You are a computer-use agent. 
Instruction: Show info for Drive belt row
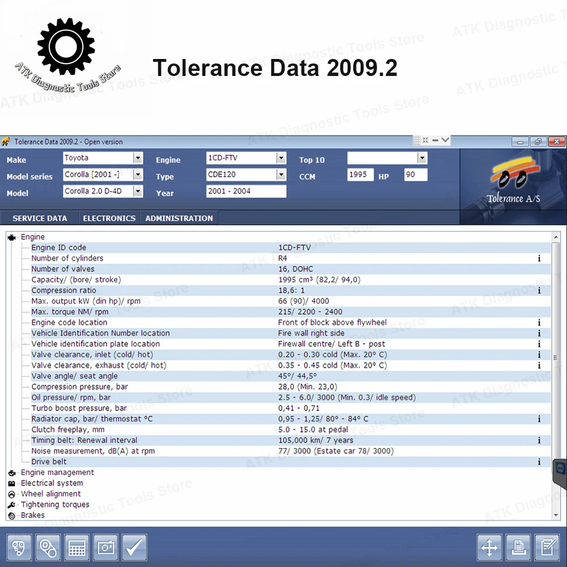pyautogui.click(x=539, y=462)
